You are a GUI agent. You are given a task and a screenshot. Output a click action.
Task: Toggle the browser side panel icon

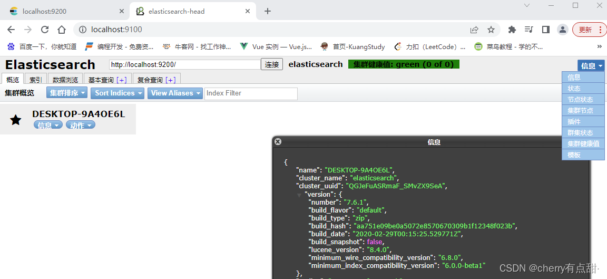coord(546,30)
